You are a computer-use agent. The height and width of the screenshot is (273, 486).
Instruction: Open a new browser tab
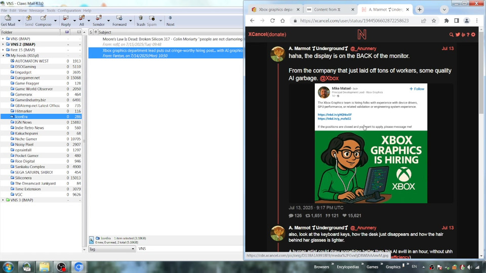tap(419, 10)
